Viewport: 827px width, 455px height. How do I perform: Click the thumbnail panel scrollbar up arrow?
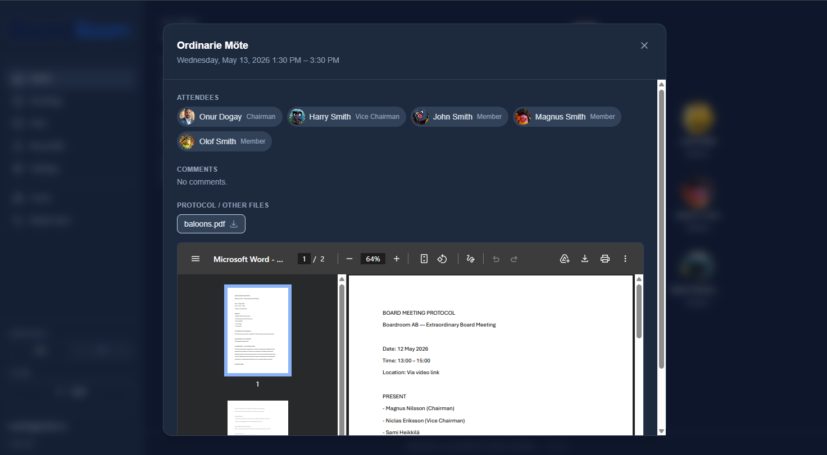click(342, 279)
